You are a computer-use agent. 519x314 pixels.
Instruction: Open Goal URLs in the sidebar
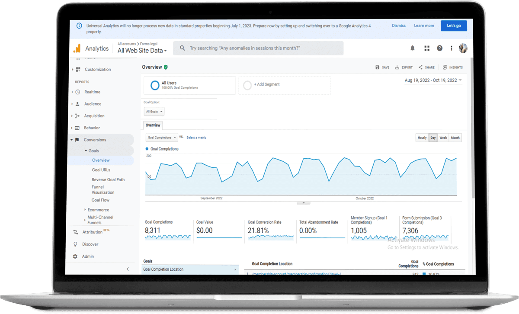tap(101, 170)
